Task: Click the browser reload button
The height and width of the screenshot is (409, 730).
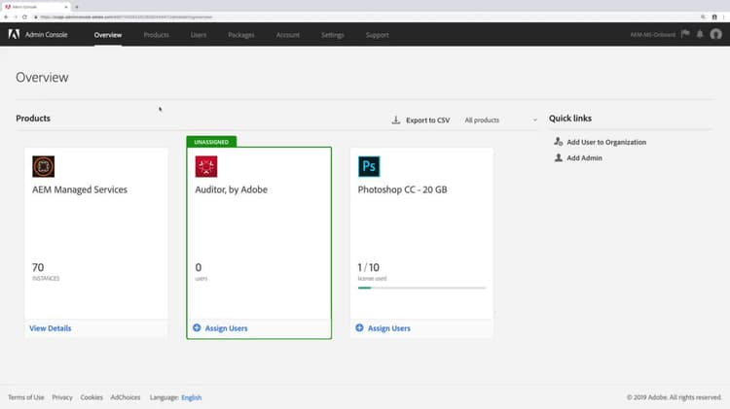Action: (x=24, y=17)
